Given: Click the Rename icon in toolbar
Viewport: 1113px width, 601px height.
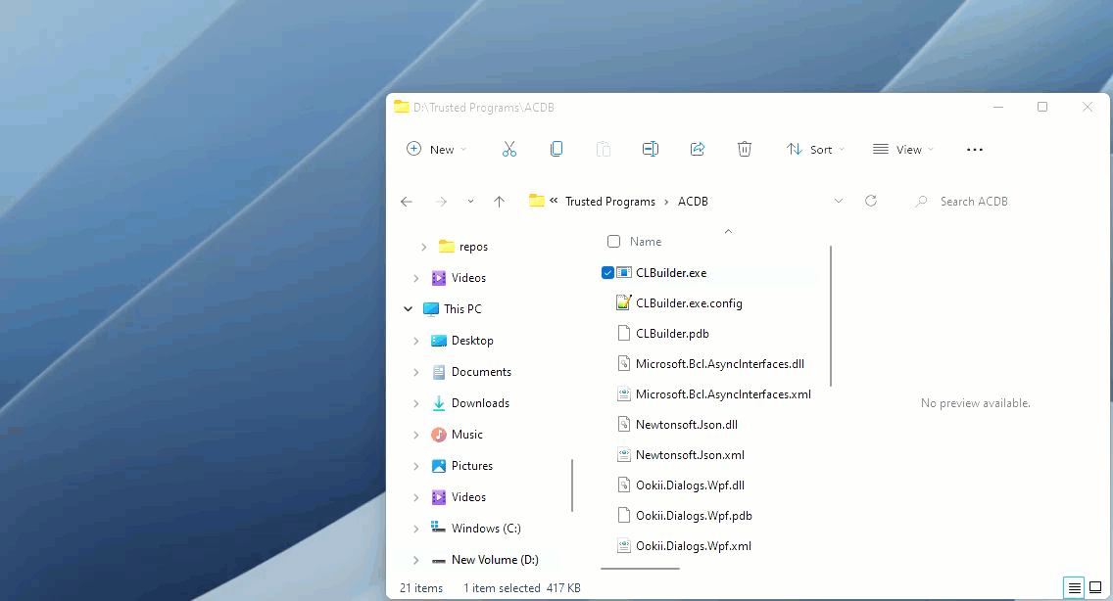Looking at the screenshot, I should click(651, 149).
